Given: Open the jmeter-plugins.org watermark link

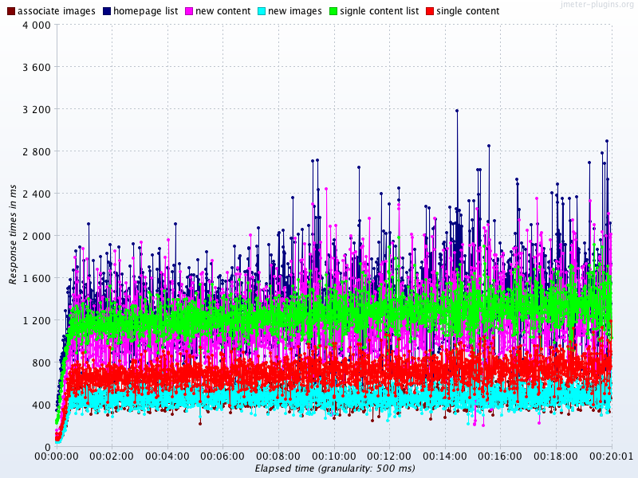Looking at the screenshot, I should (x=596, y=5).
